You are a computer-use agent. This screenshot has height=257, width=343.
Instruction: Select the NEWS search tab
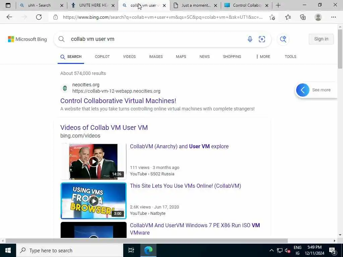205,57
